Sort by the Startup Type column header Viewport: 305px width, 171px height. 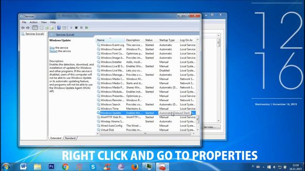(x=168, y=40)
